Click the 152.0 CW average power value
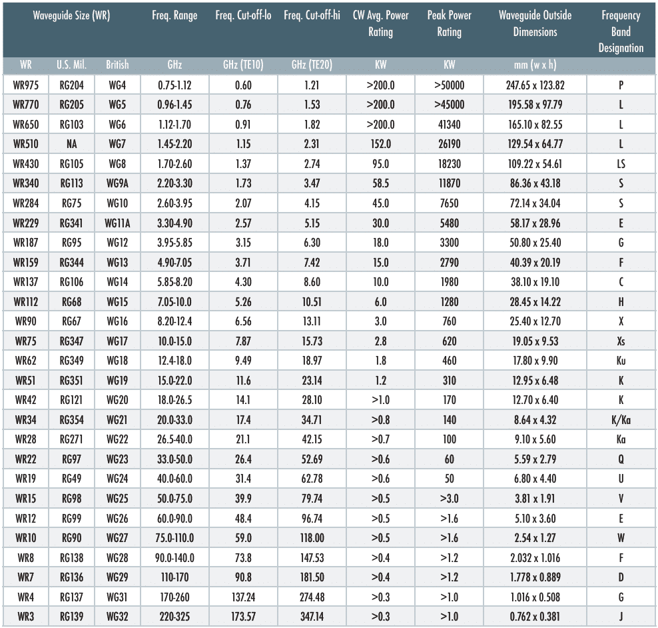 coord(380,144)
